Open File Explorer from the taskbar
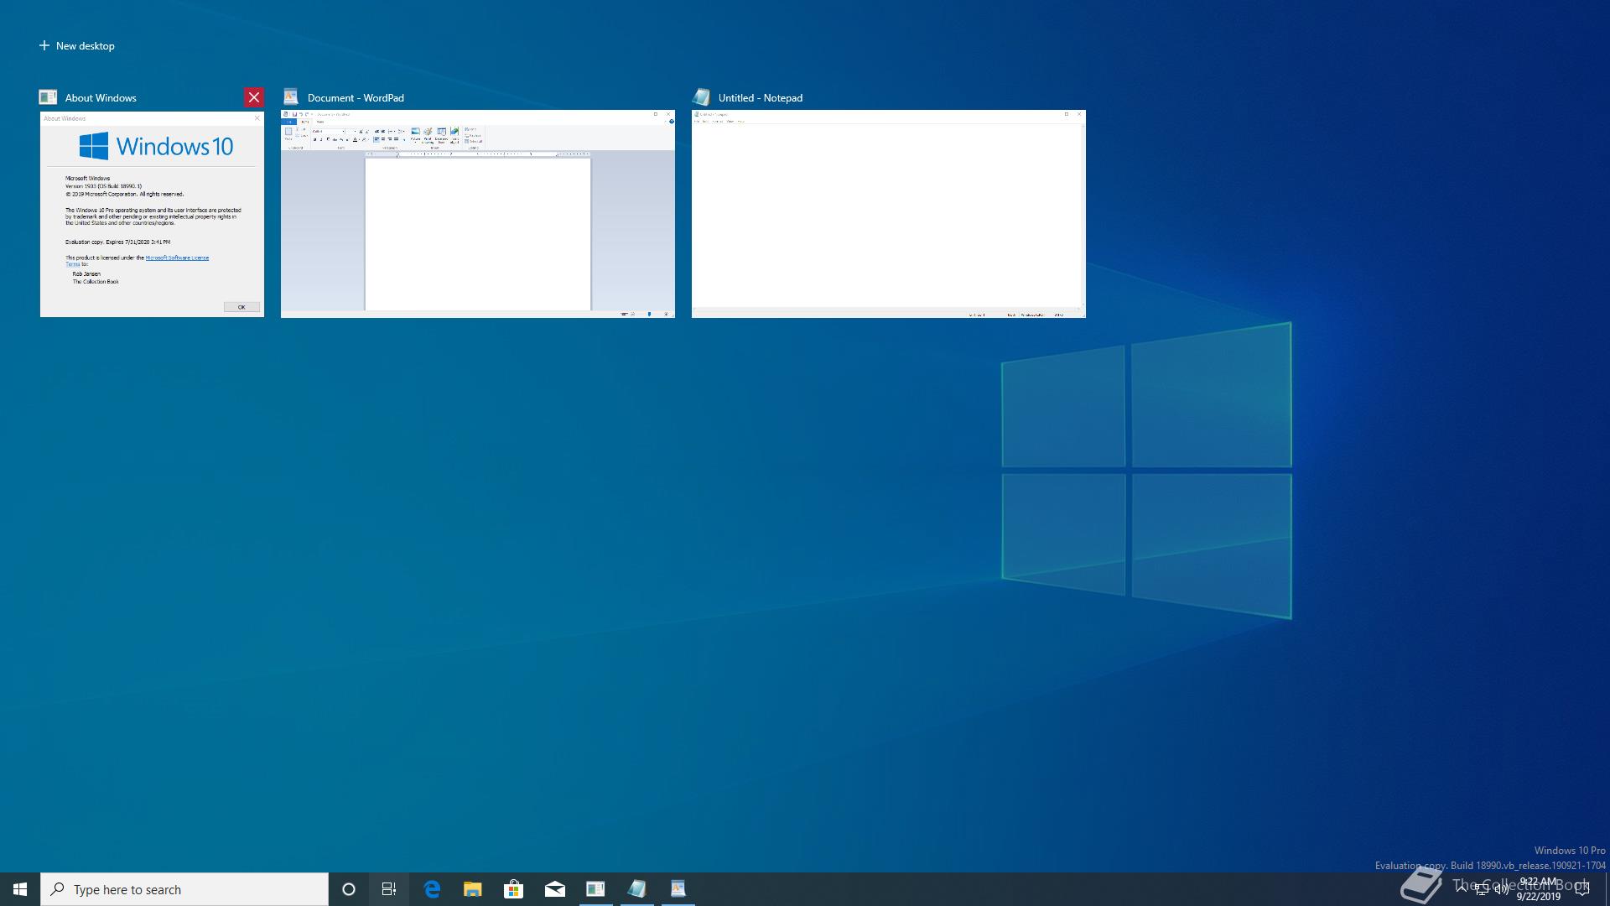 tap(473, 889)
